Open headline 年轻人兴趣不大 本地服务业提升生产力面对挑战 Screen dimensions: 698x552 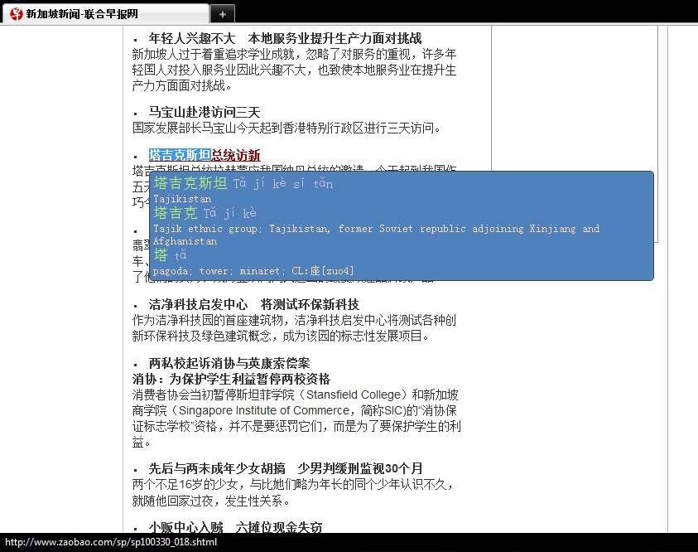(x=285, y=38)
